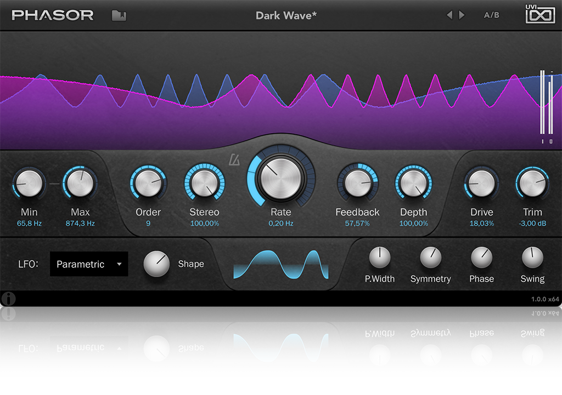Click the P.Width knob
Image resolution: width=562 pixels, height=395 pixels.
380,257
